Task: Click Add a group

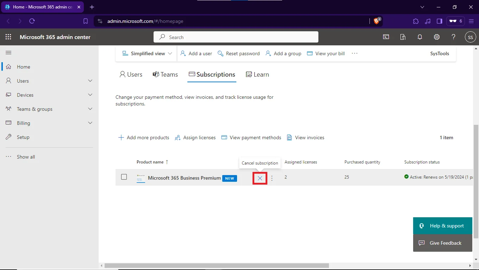Action: click(x=284, y=53)
